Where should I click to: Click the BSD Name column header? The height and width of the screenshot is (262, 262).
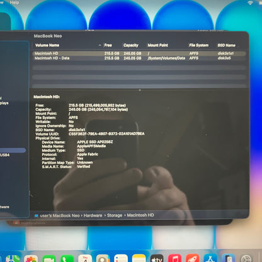226,45
